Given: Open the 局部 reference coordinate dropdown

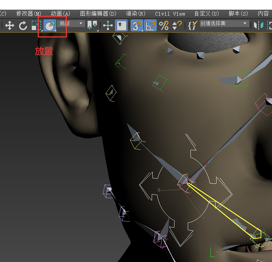Looking at the screenshot, I should click(71, 23).
